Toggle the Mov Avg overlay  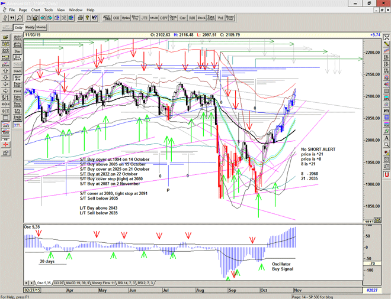18,77
